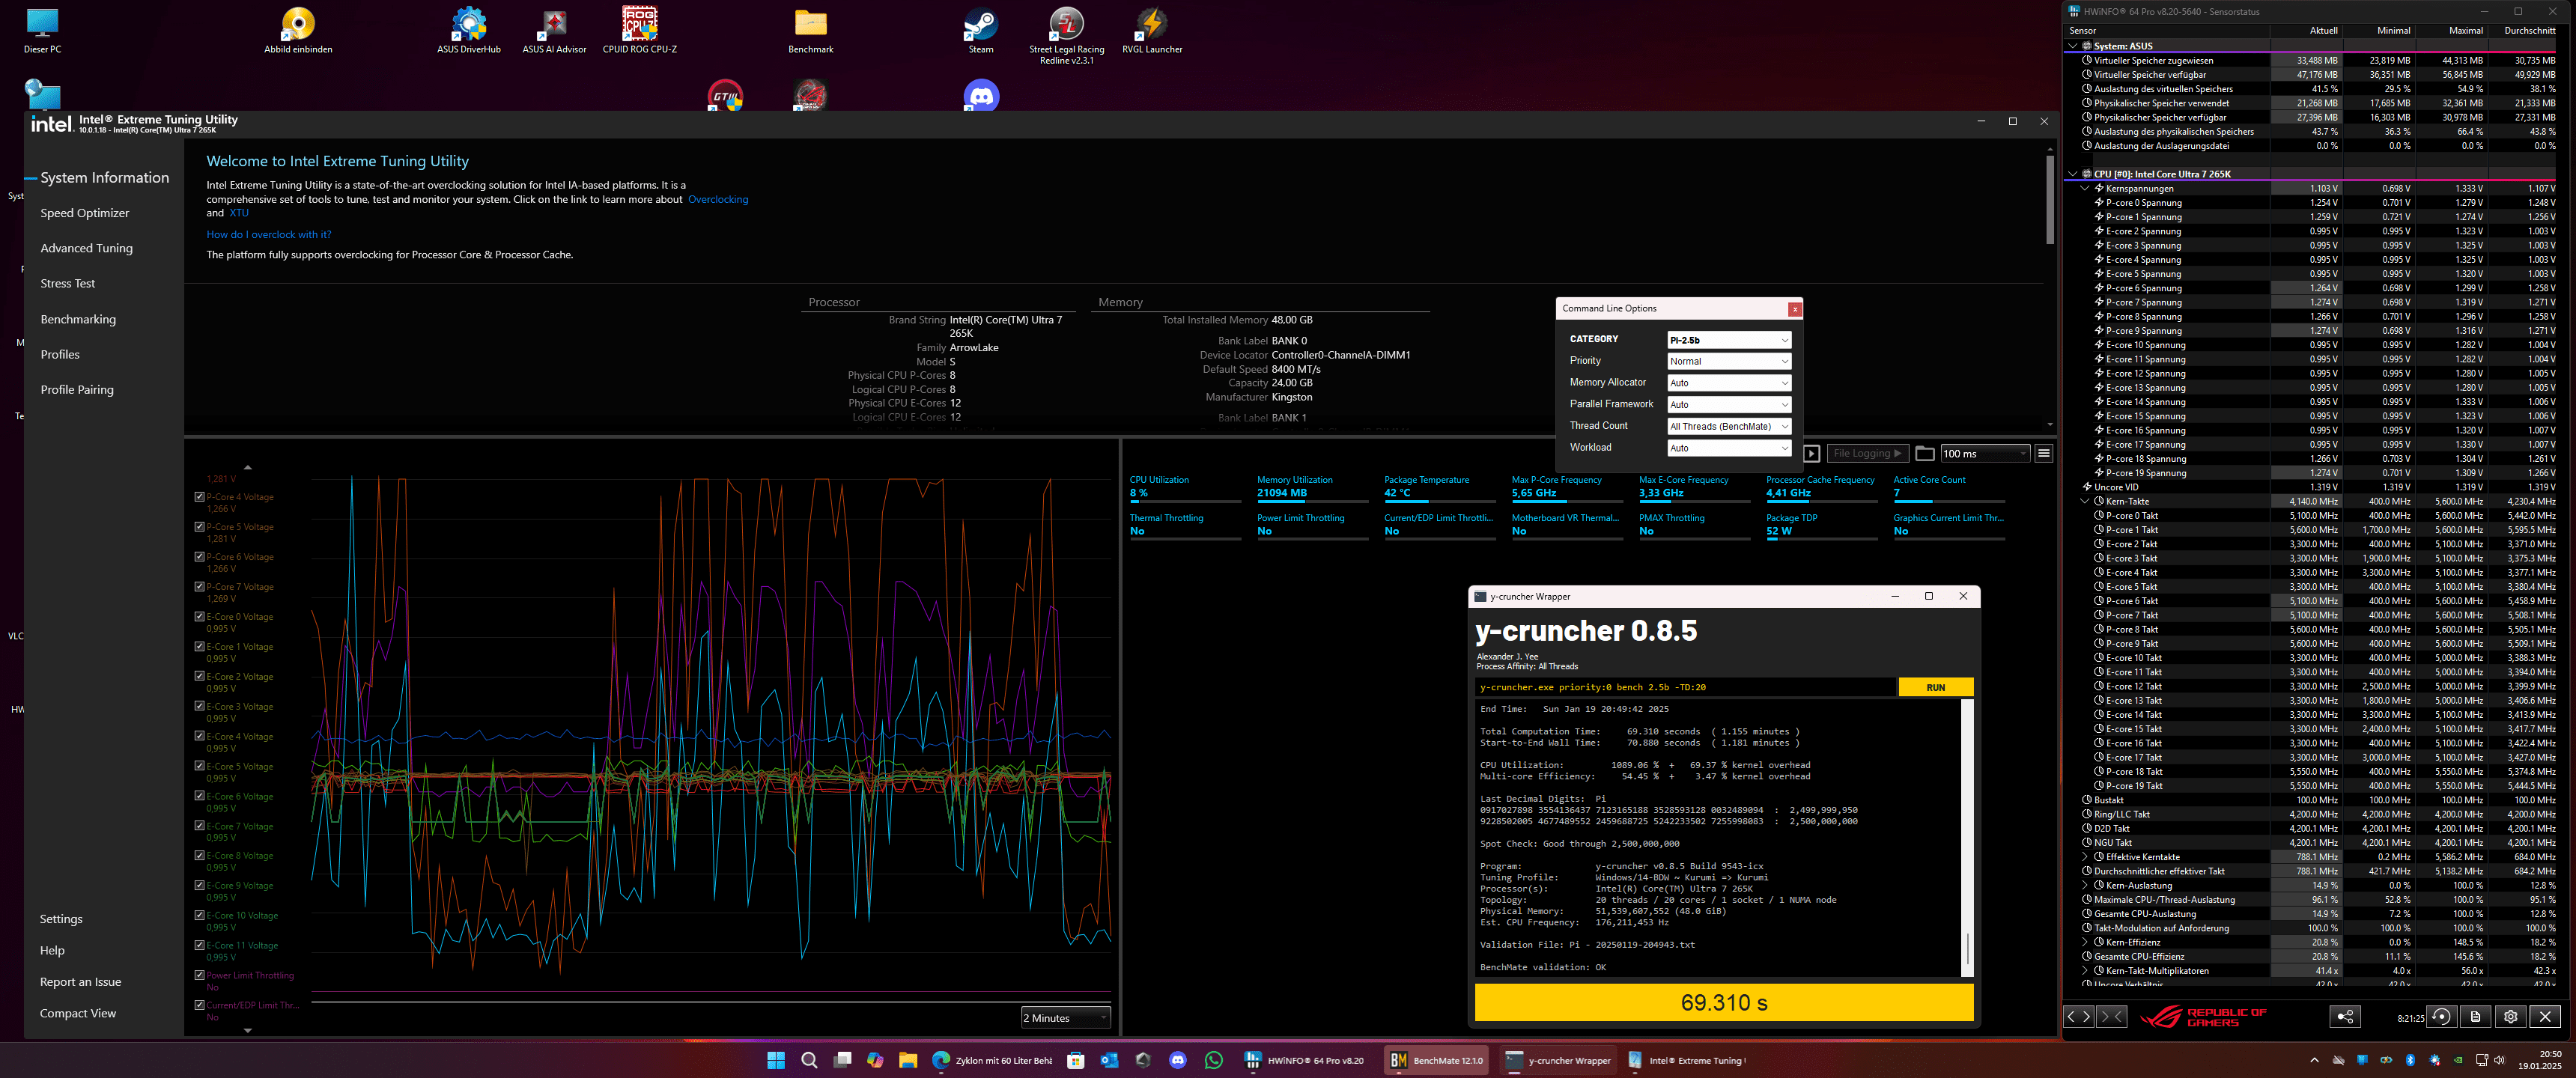The height and width of the screenshot is (1078, 2576).
Task: Reset HWiNFO min/max clock icon
Action: point(2441,1016)
